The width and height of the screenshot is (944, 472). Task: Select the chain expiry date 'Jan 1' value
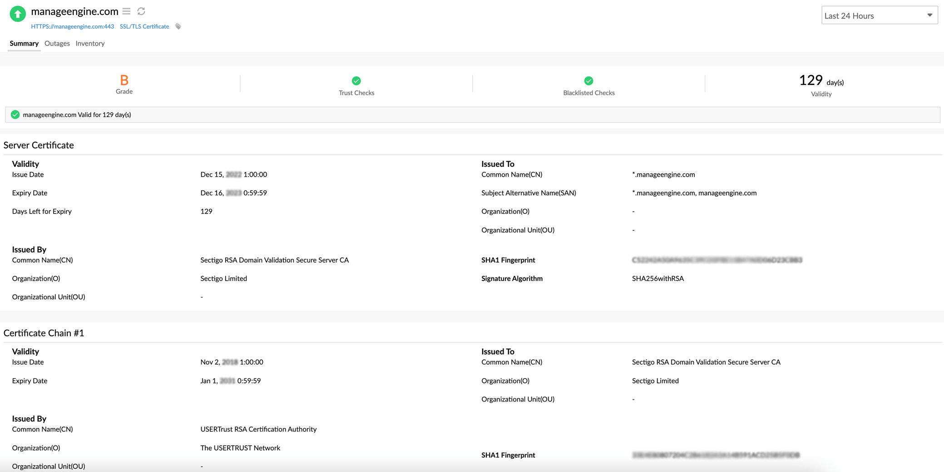tap(230, 381)
